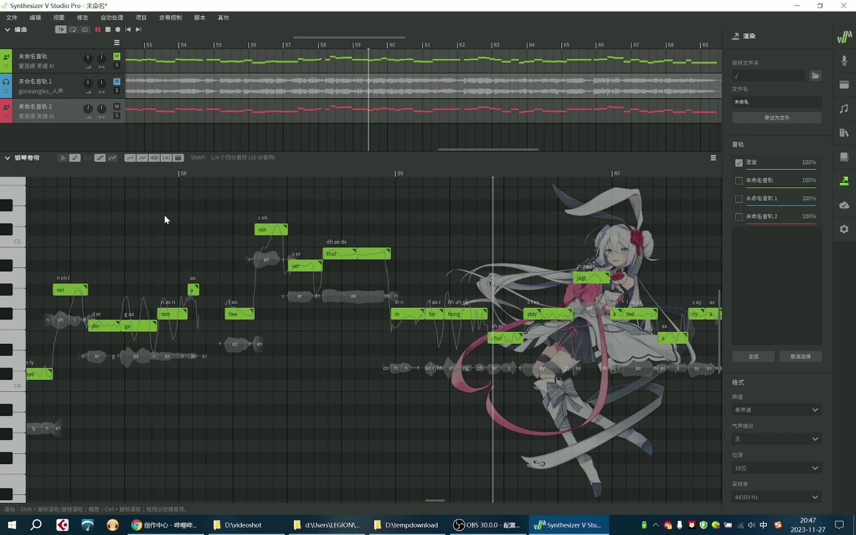Toggle the auto-scroll playhead follow button

(x=60, y=30)
